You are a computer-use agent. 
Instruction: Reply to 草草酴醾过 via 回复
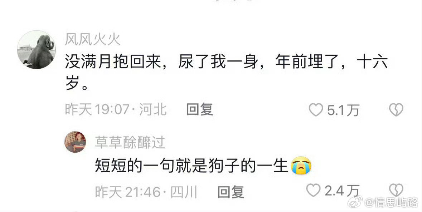(x=231, y=192)
